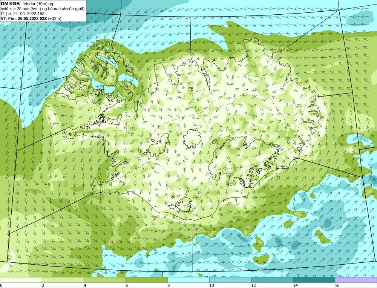This screenshot has height=288, width=377.
Task: Click the 10–12 m/s cyan legend swatch
Action: pos(230,280)
